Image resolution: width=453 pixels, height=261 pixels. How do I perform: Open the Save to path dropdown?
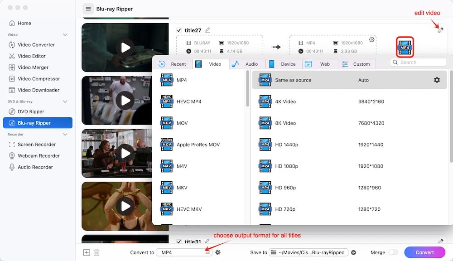[308, 252]
